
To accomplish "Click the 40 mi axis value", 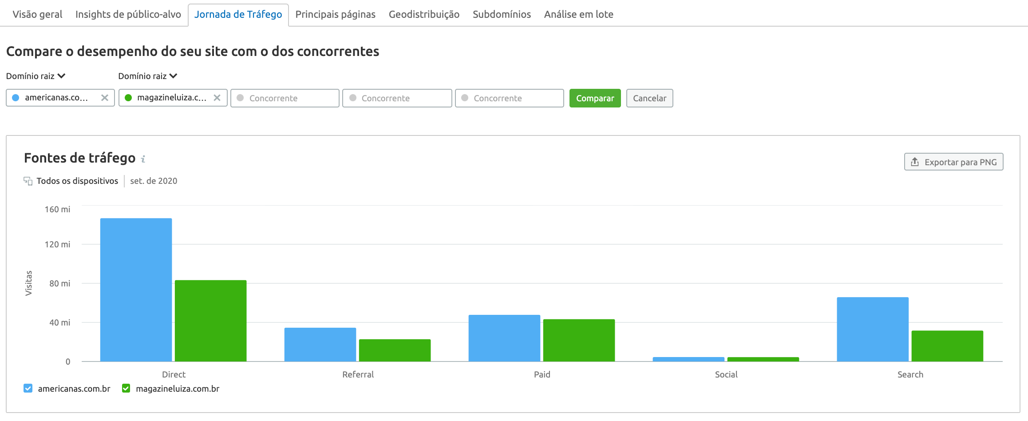I will point(60,322).
